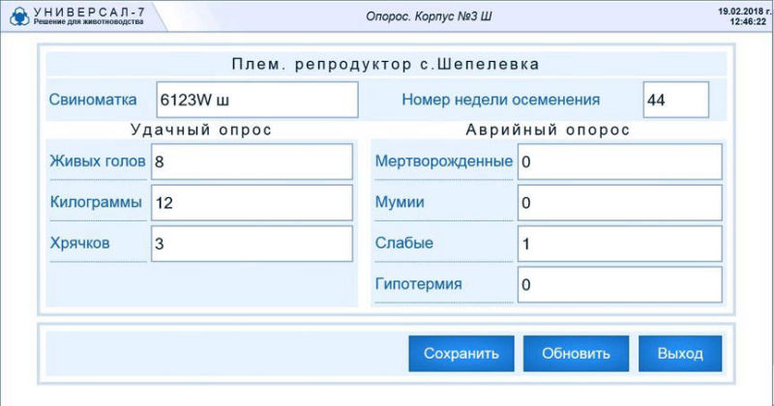The height and width of the screenshot is (406, 774).
Task: Click the date and time display
Action: click(x=738, y=15)
